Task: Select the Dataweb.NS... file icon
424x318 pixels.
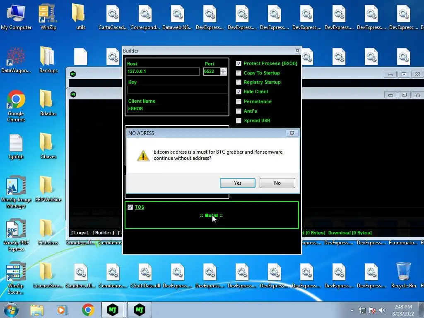Action: pyautogui.click(x=177, y=17)
